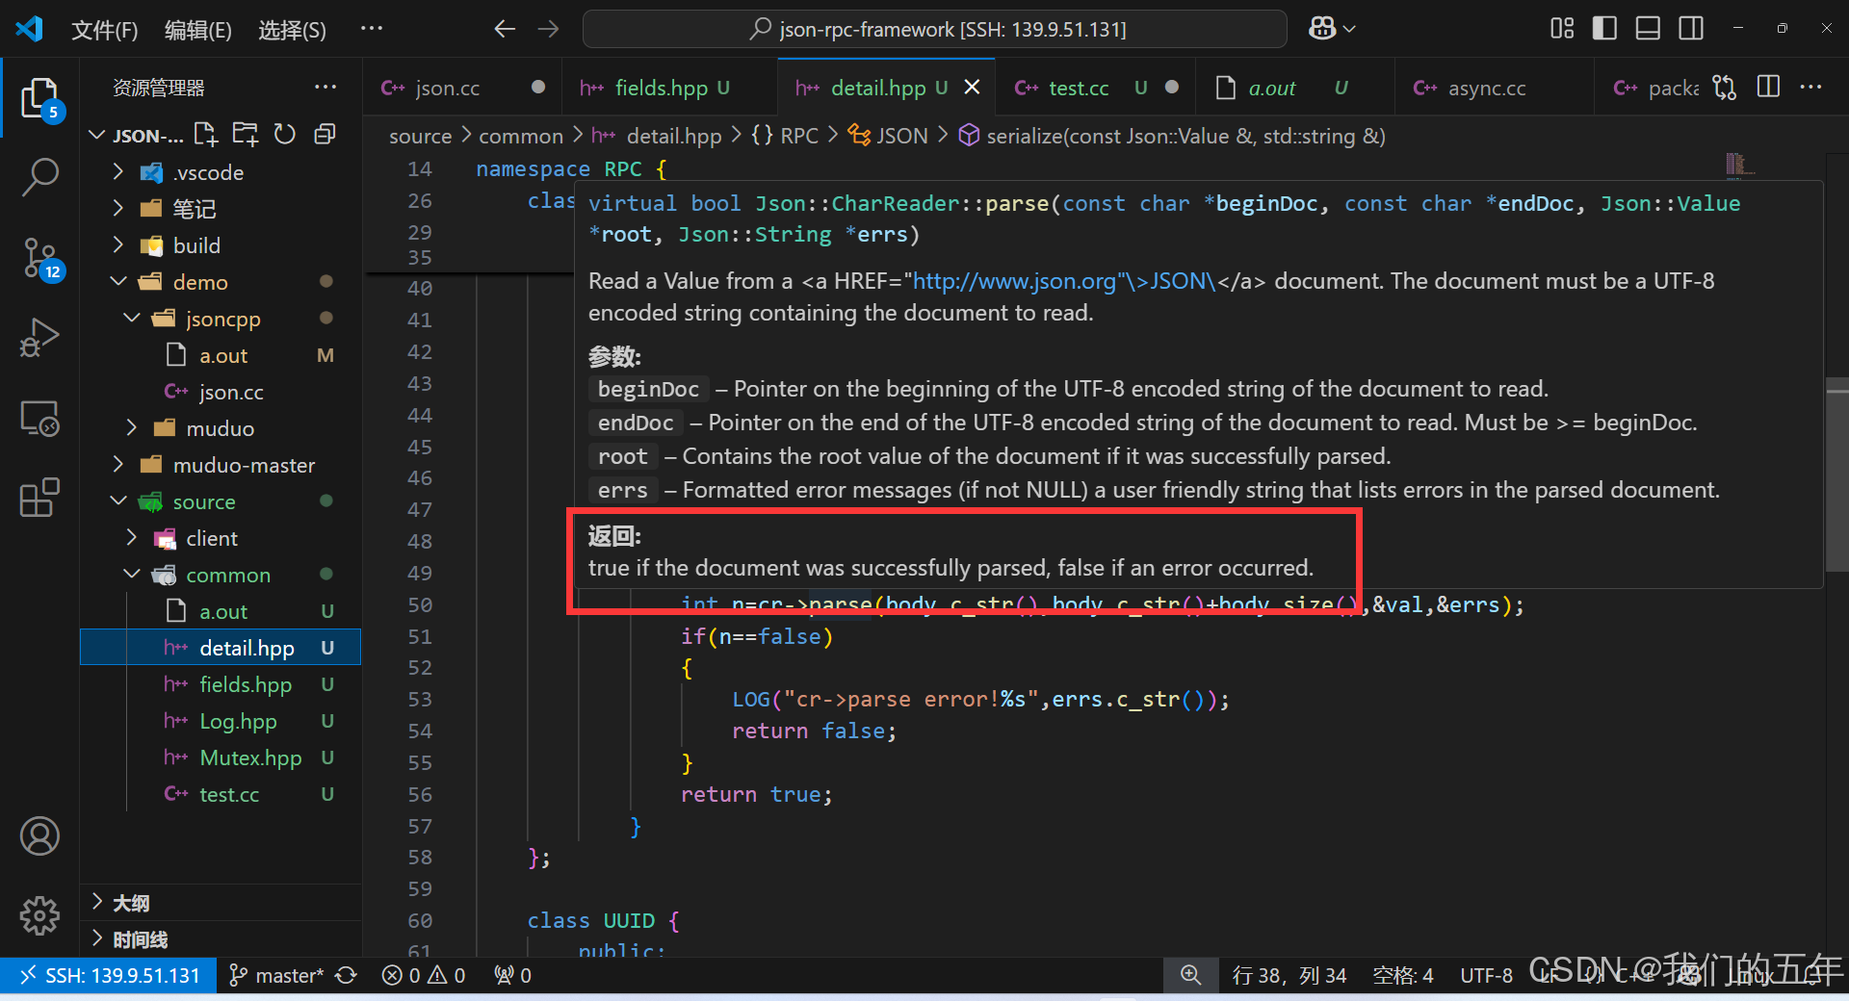
Task: Collapse the source folder
Action: coord(220,501)
